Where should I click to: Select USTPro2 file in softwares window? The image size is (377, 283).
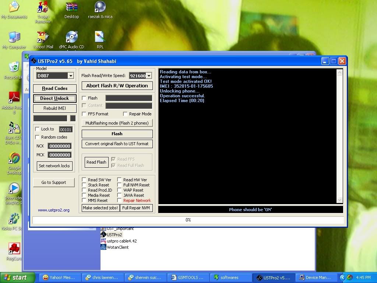click(111, 235)
